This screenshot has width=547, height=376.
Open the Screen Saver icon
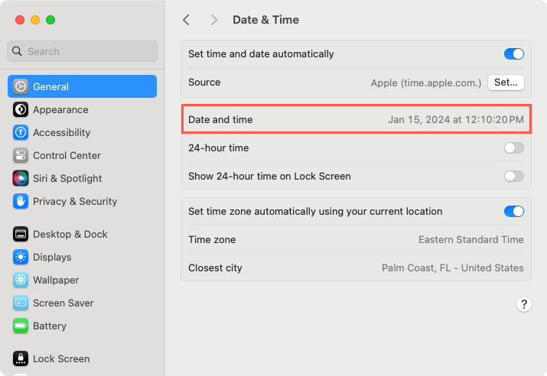tap(21, 303)
